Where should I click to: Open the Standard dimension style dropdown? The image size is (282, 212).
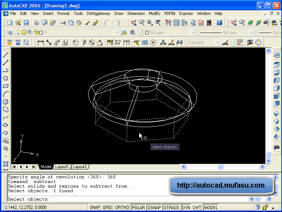[x=218, y=42]
